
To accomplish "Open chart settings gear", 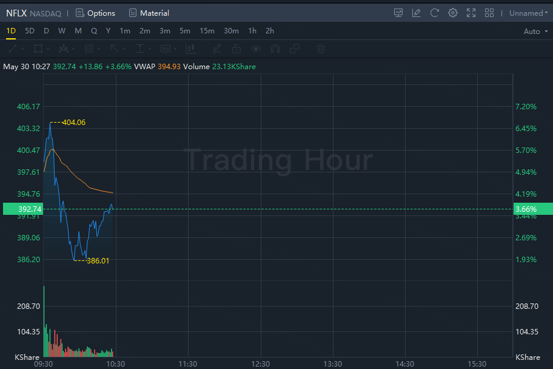I will click(x=453, y=13).
